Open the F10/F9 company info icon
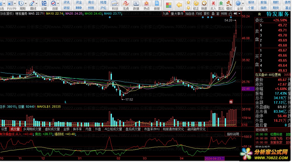This screenshot has width=292, height=162. [x=10, y=3]
